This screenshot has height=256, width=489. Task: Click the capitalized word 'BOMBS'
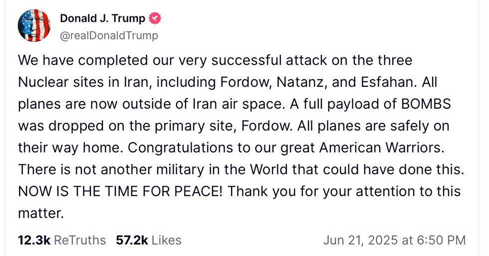click(x=426, y=104)
